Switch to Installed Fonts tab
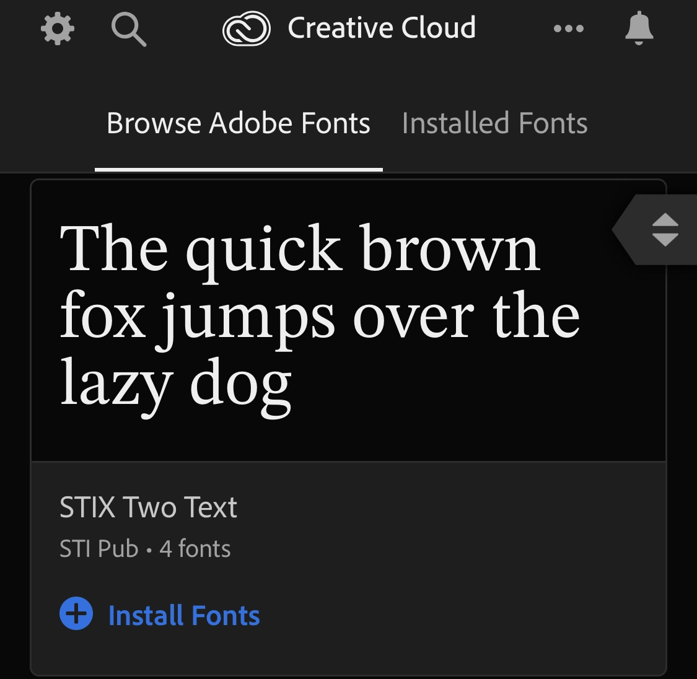The image size is (697, 679). tap(495, 123)
